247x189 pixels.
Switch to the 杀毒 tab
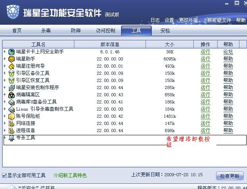pyautogui.click(x=46, y=30)
